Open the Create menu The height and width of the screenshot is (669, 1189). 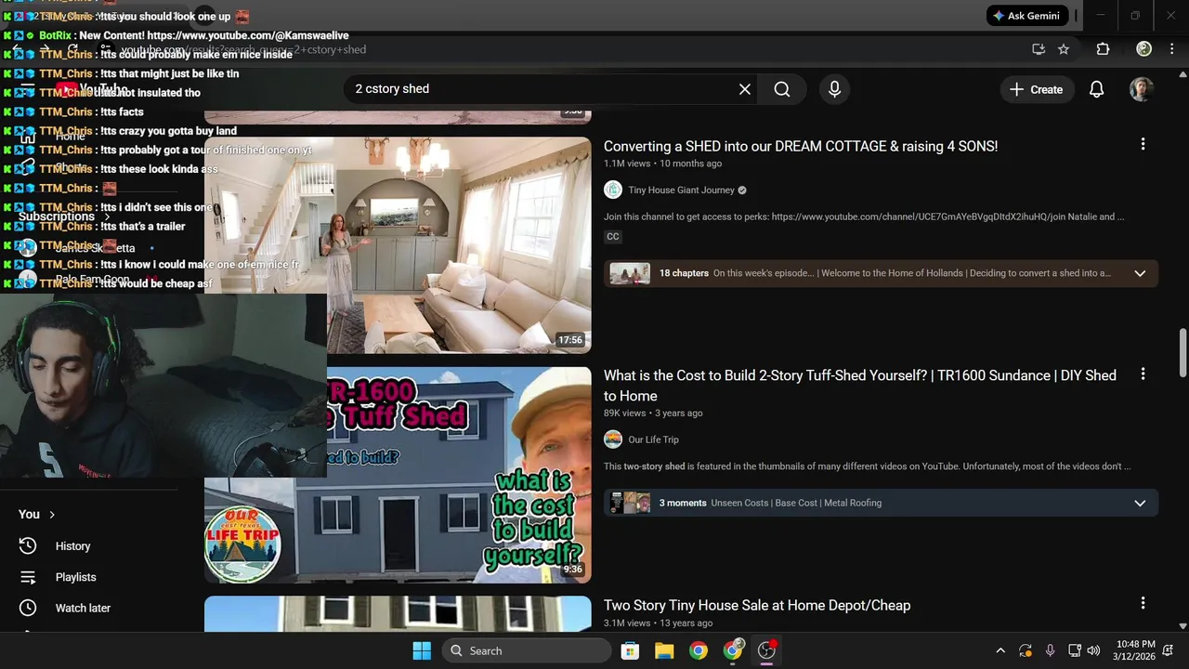click(1036, 89)
